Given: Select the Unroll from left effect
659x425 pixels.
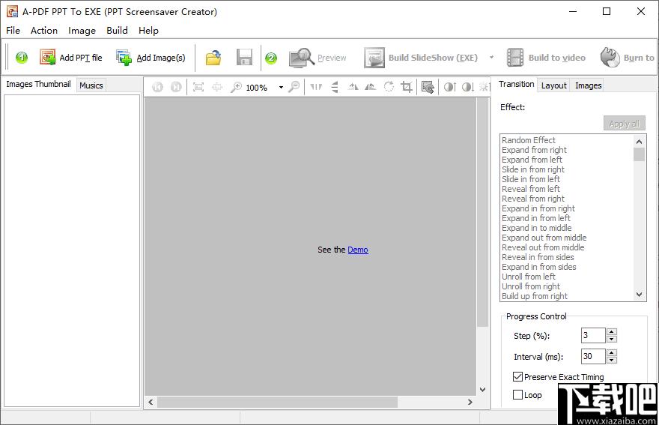Looking at the screenshot, I should tap(528, 277).
